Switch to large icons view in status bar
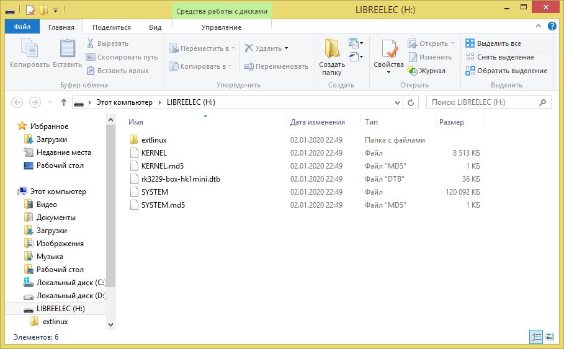564x349 pixels. [x=549, y=337]
